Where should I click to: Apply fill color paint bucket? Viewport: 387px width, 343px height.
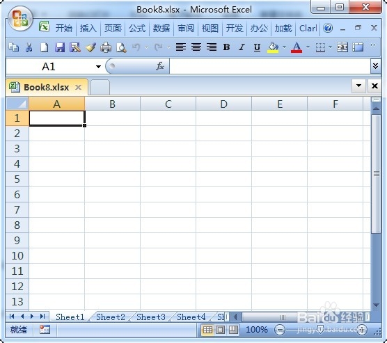point(273,47)
